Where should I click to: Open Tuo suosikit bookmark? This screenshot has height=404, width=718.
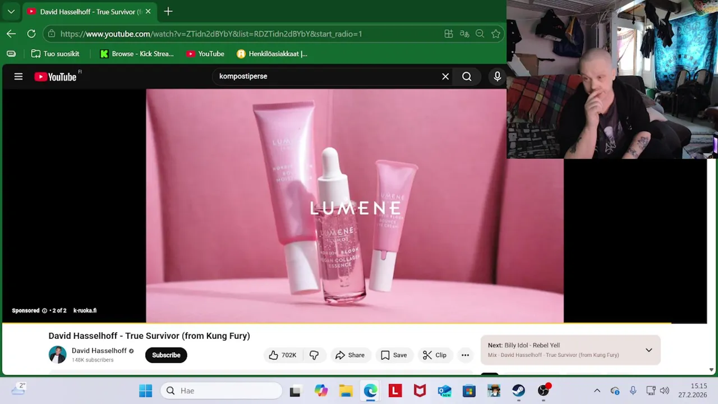[x=55, y=54]
